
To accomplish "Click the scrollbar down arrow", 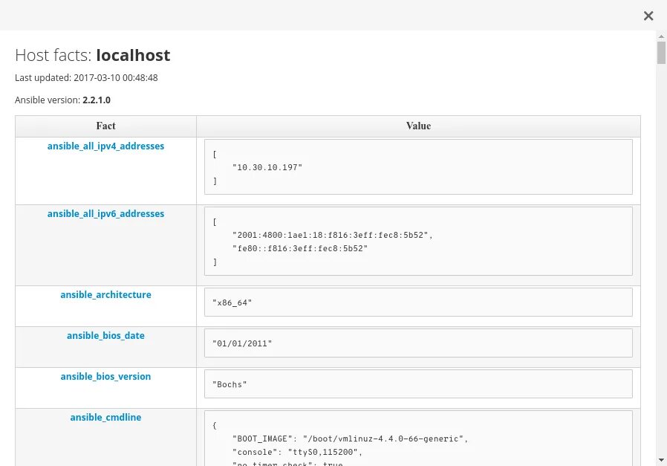I will [661, 460].
